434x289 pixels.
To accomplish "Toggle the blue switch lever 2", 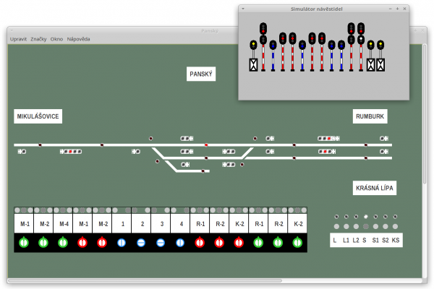I will click(x=141, y=243).
